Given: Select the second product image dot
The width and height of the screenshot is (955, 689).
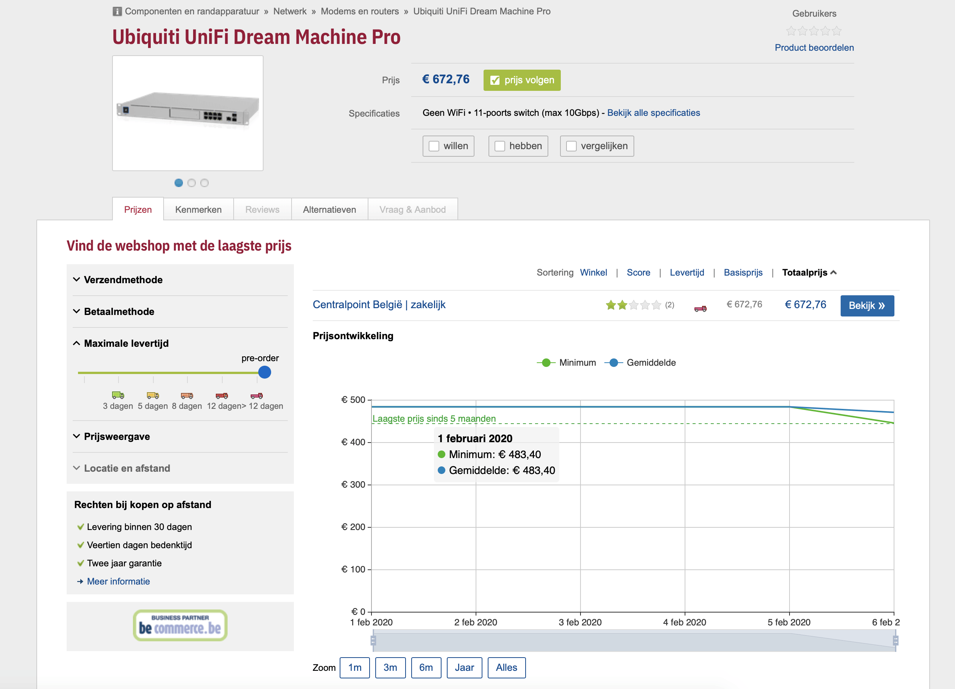Looking at the screenshot, I should click(192, 183).
